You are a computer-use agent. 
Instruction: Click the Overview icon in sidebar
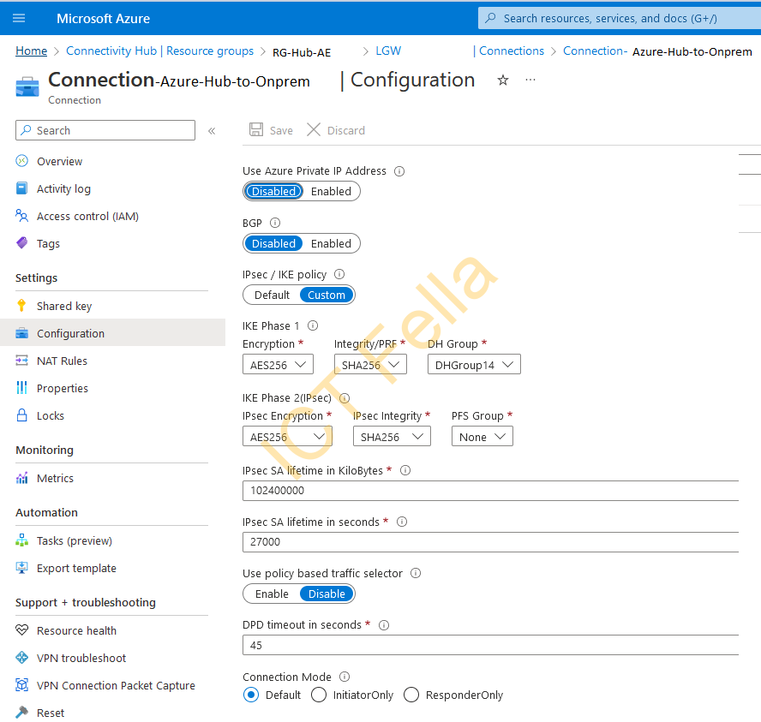pos(21,161)
